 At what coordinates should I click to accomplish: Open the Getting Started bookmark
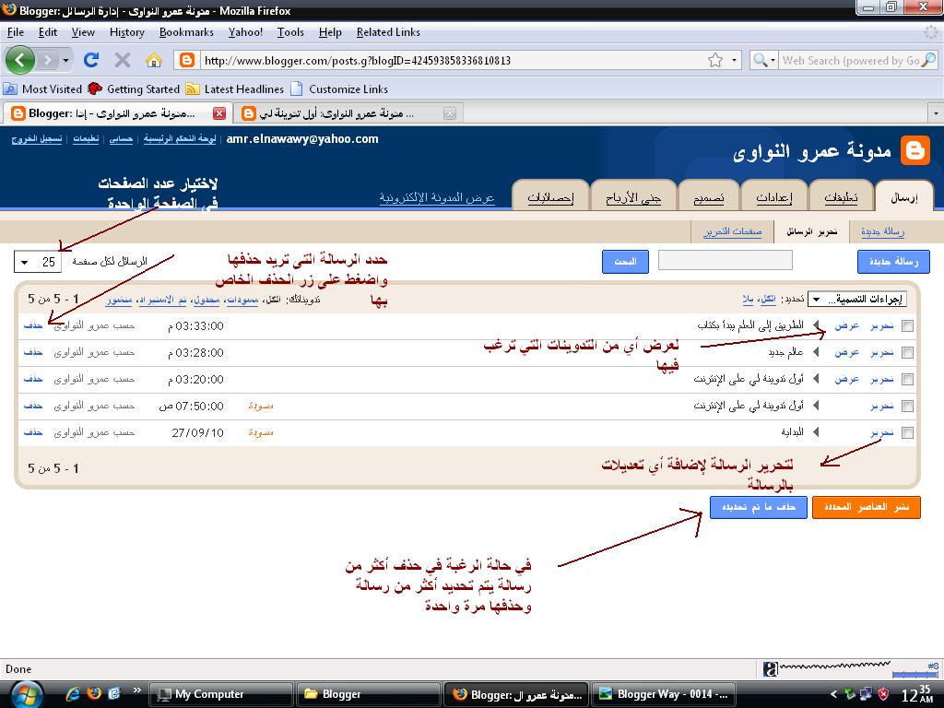134,89
